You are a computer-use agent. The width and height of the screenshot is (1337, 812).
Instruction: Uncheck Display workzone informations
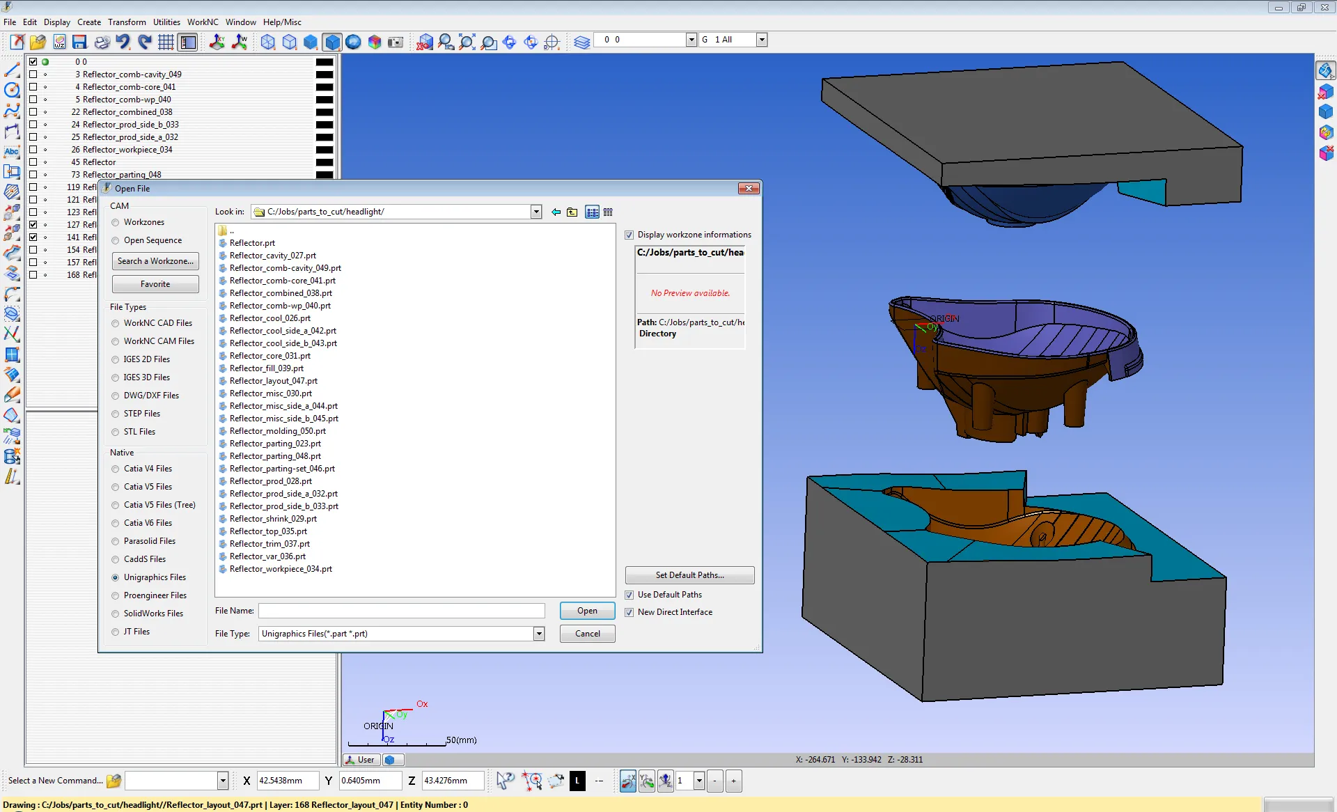click(x=630, y=235)
